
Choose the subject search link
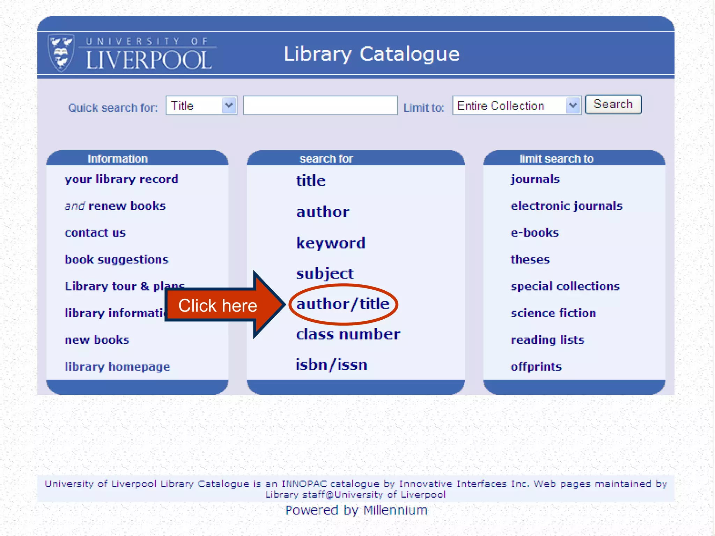click(325, 273)
